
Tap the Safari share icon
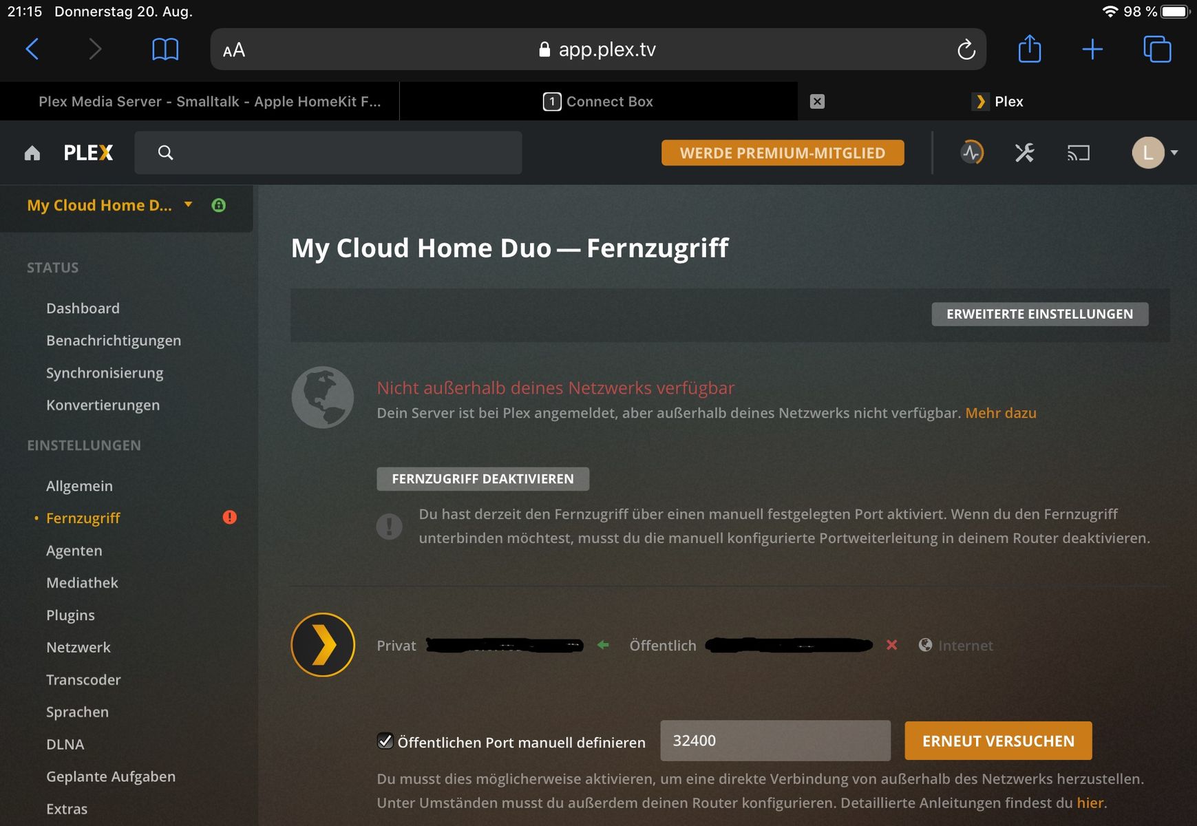click(1029, 50)
